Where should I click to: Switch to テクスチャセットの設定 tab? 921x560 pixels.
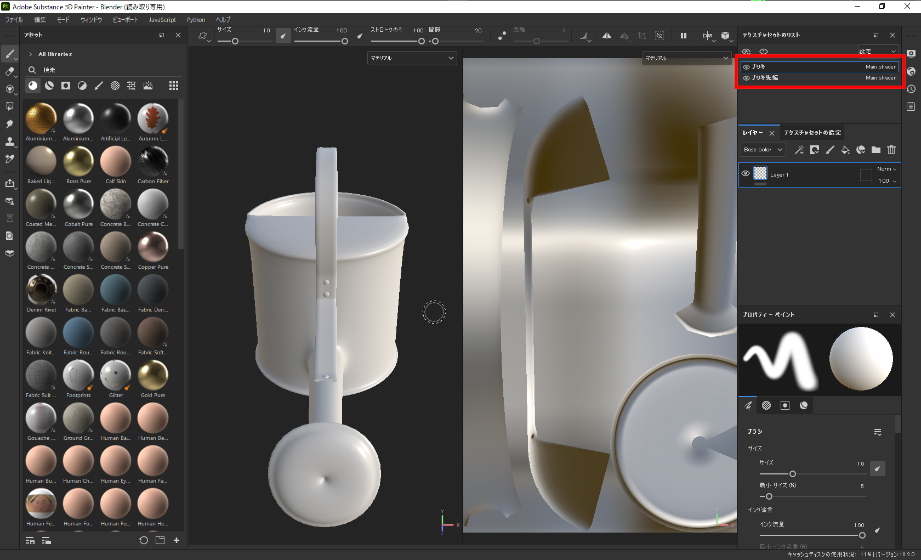[x=812, y=133]
